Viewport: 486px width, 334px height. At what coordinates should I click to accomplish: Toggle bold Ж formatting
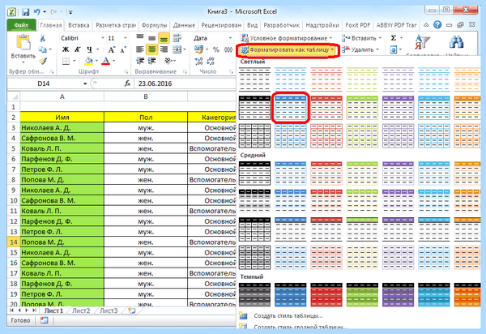click(x=66, y=49)
